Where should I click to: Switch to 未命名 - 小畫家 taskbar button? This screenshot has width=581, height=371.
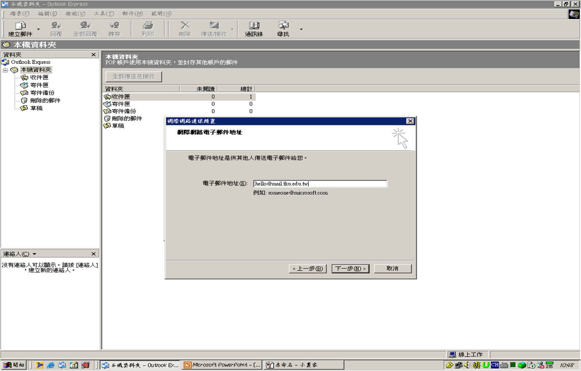[304, 365]
